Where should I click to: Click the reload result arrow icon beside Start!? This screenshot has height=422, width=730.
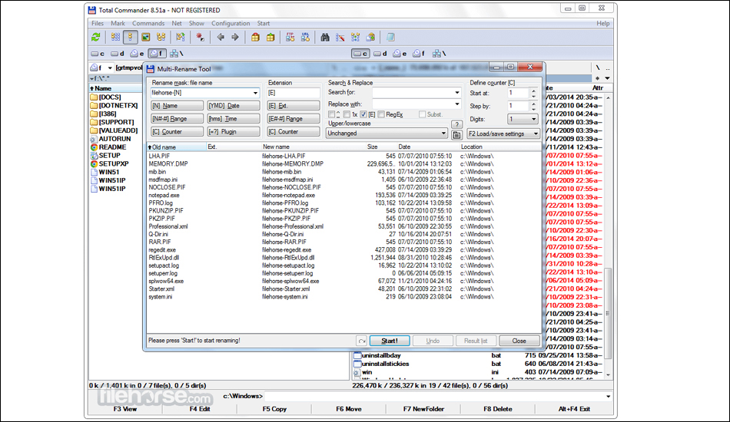pyautogui.click(x=362, y=341)
